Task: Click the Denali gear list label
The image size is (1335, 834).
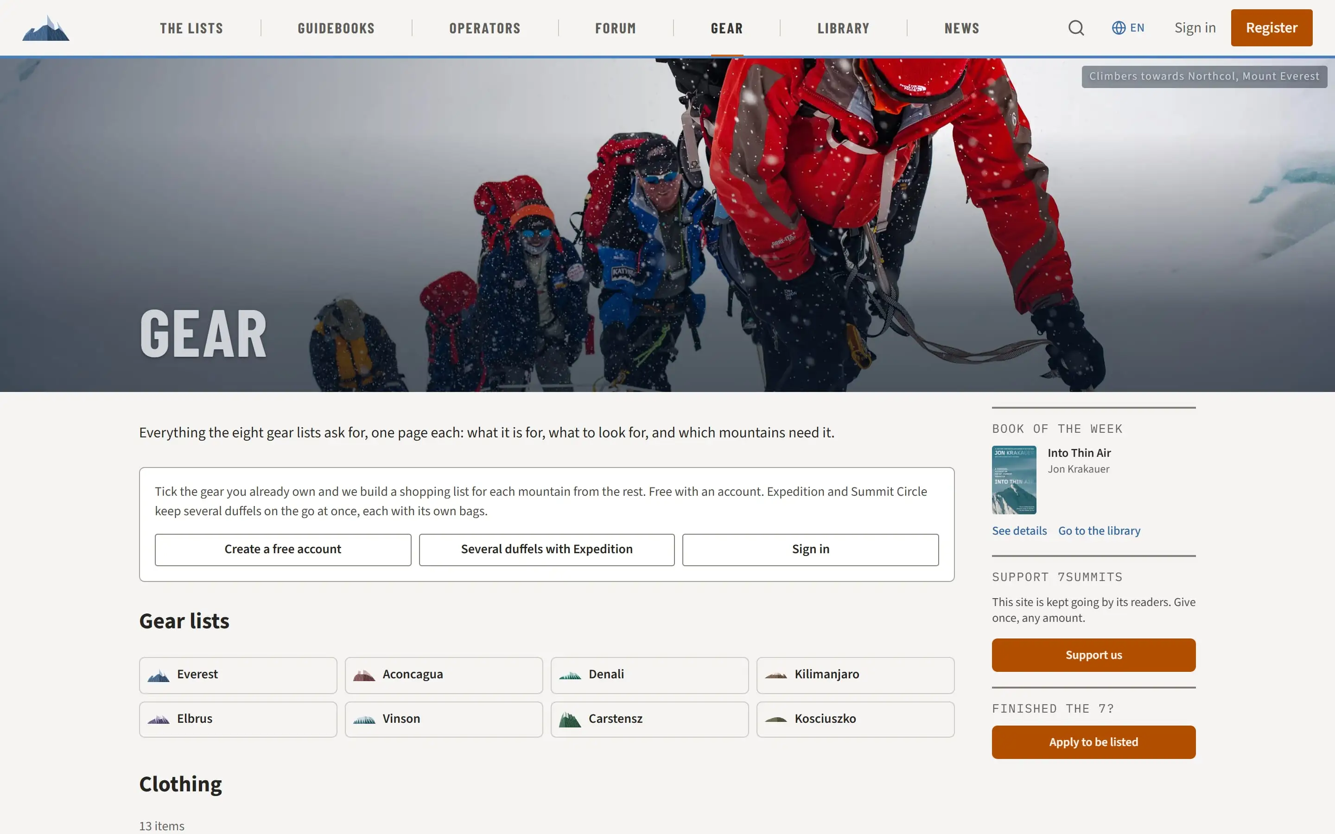Action: (x=606, y=674)
